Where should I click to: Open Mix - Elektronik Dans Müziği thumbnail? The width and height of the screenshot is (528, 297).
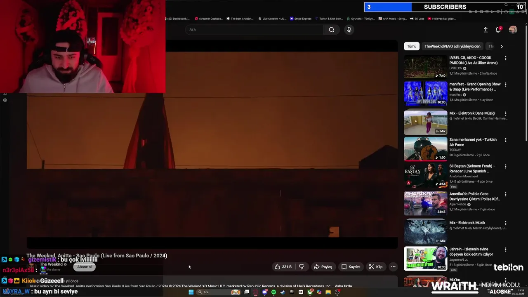425,122
